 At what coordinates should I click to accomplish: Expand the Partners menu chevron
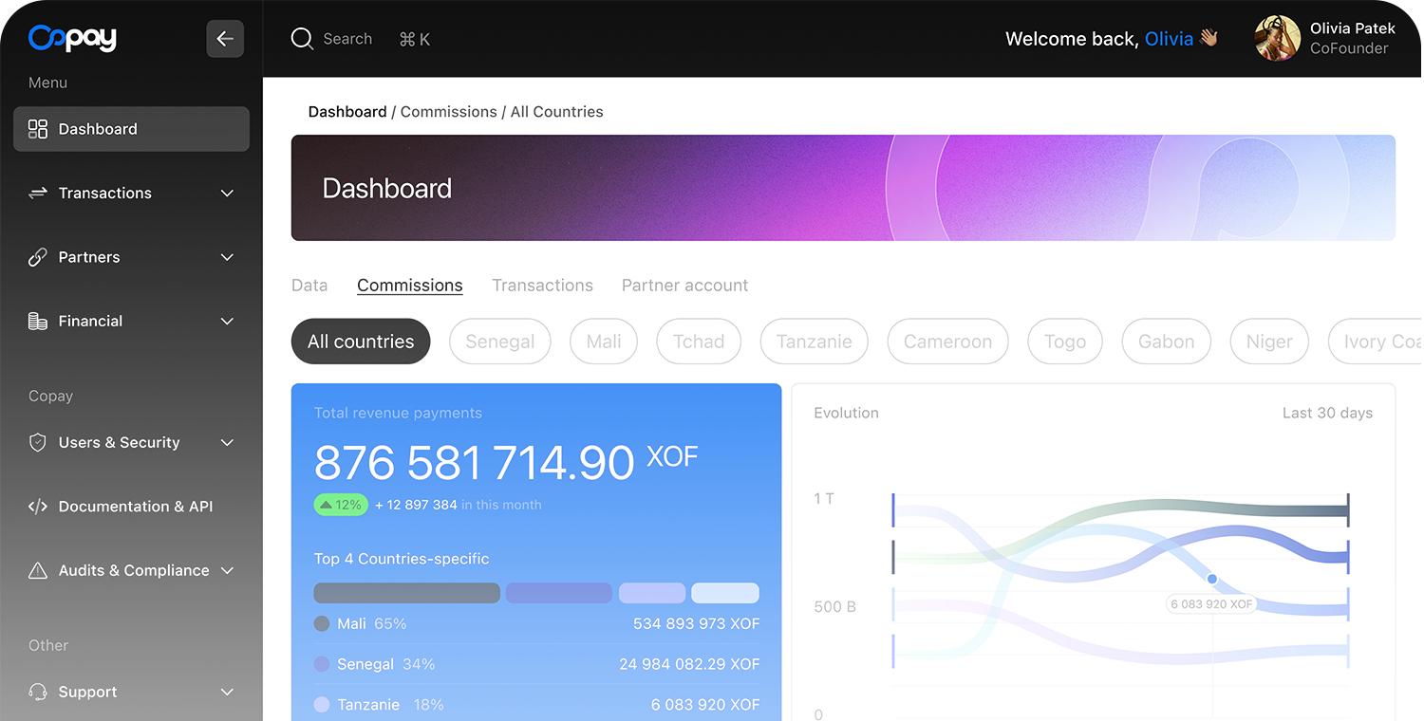pos(227,257)
